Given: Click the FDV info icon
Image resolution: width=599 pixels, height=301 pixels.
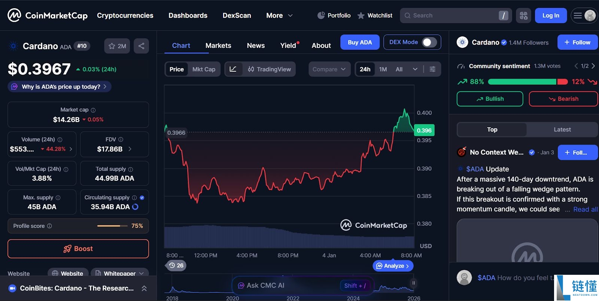Looking at the screenshot, I should pyautogui.click(x=121, y=140).
